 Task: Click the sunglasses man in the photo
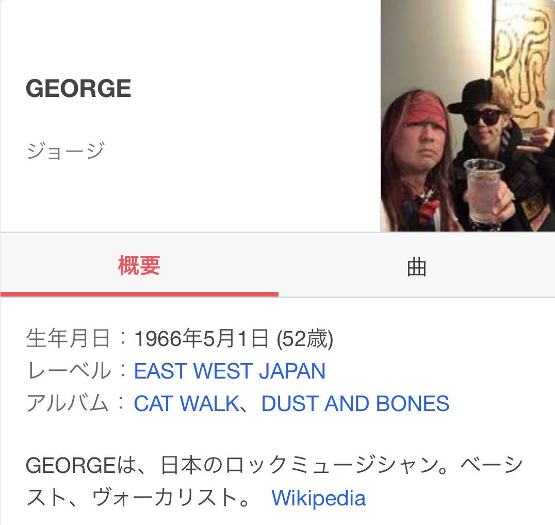pos(496,149)
